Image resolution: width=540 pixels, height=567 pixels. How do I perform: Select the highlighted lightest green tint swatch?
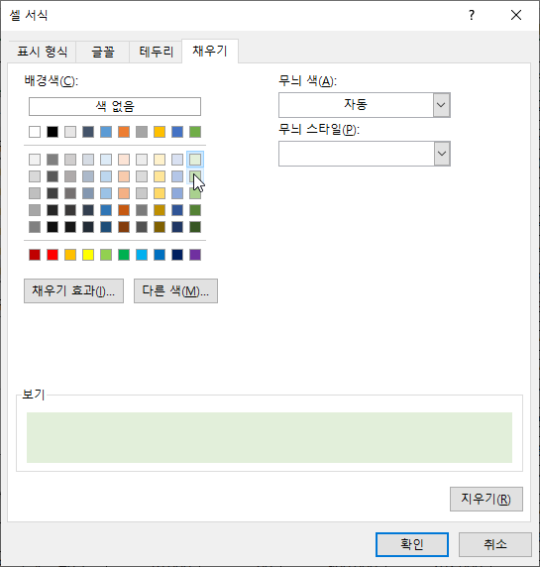click(195, 160)
